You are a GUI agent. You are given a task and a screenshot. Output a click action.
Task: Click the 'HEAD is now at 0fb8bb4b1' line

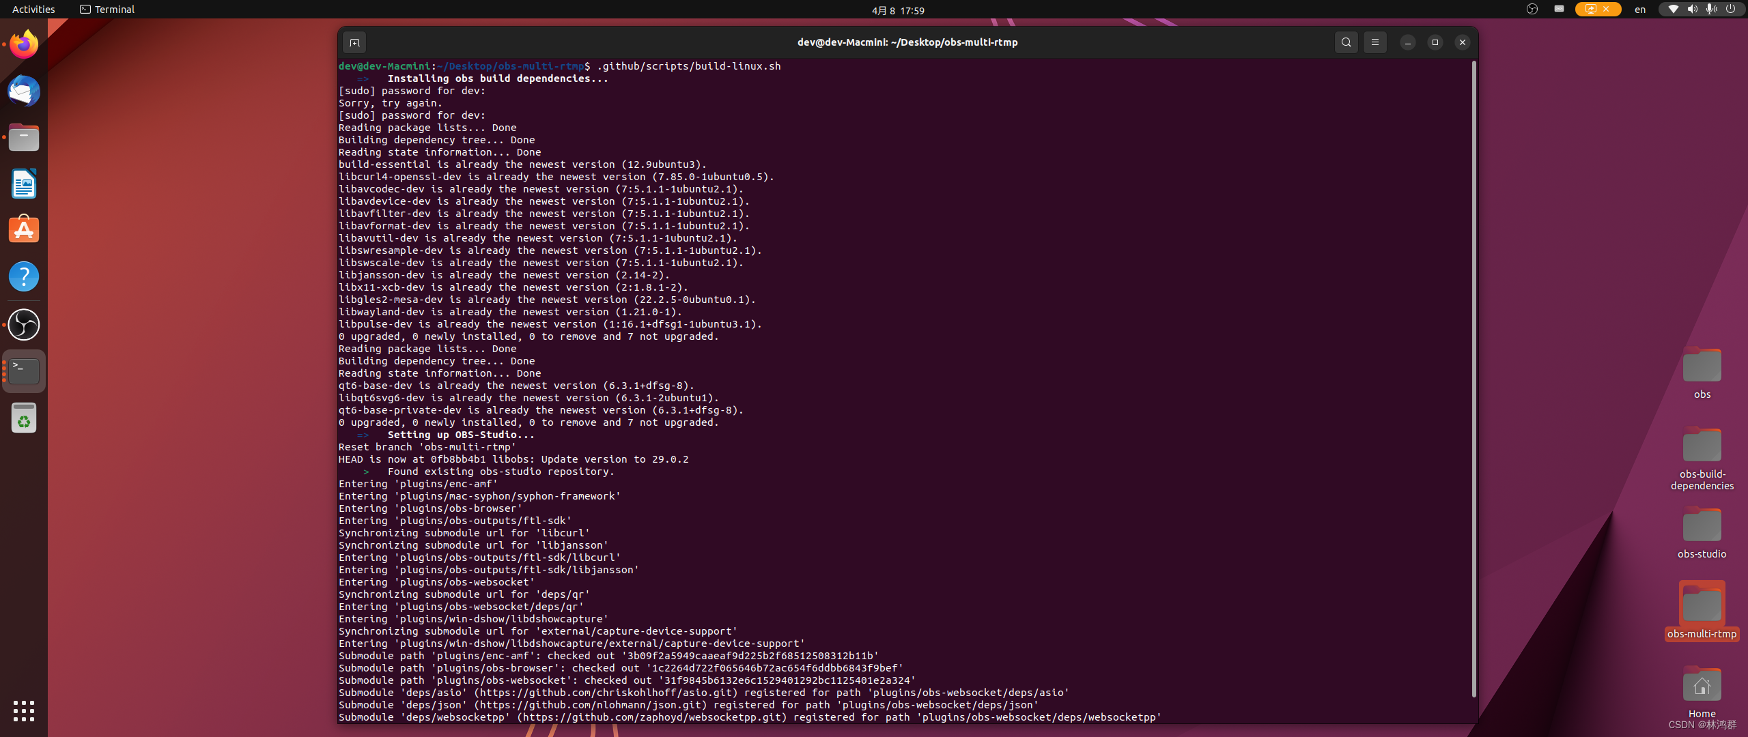513,459
